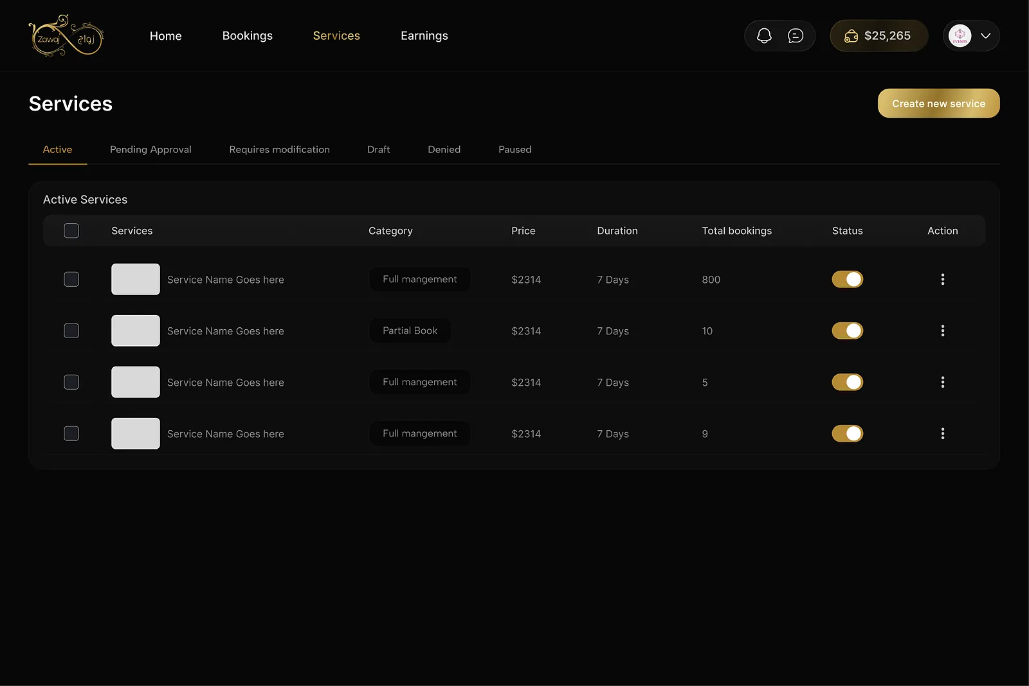Click the wallet balance $25,265
The image size is (1029, 686).
tap(879, 36)
